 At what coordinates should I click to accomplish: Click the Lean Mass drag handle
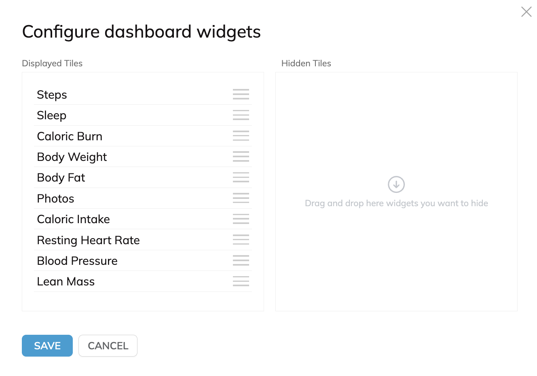[241, 281]
